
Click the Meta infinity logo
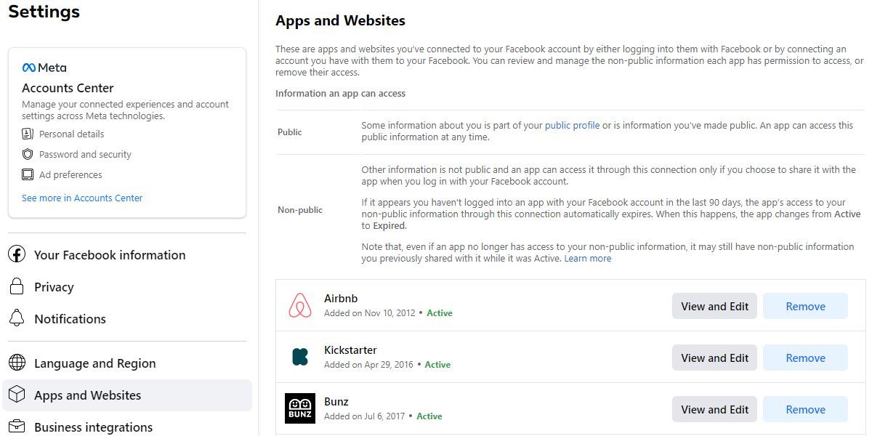pyautogui.click(x=30, y=68)
